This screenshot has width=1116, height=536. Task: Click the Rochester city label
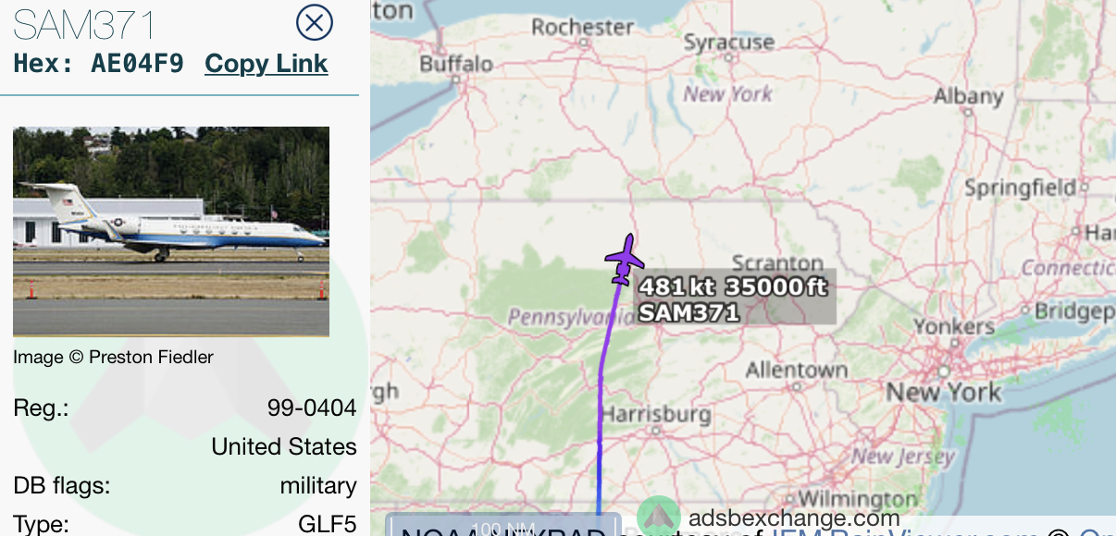pos(583,27)
